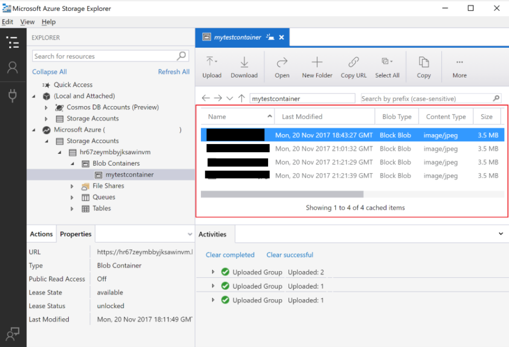Click inside the search by prefix field
Screen dimensions: 509x347
point(428,98)
